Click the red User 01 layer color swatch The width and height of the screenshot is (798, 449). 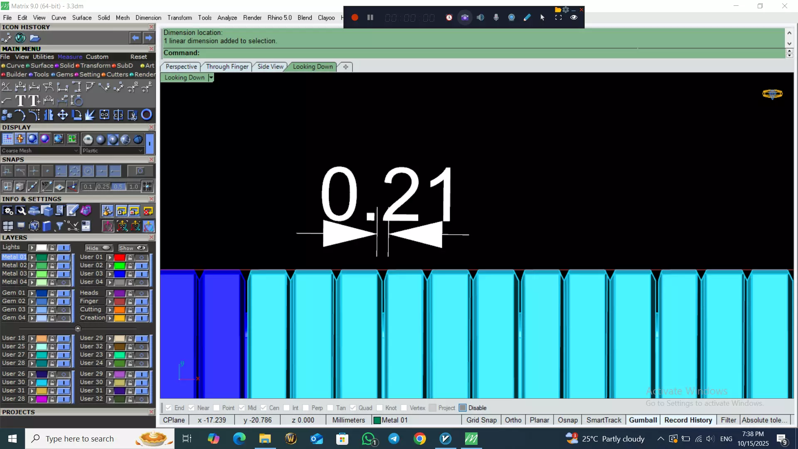[x=120, y=257]
